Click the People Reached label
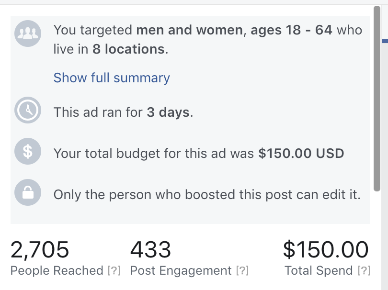Viewport: 388px width, 290px height. tap(57, 270)
